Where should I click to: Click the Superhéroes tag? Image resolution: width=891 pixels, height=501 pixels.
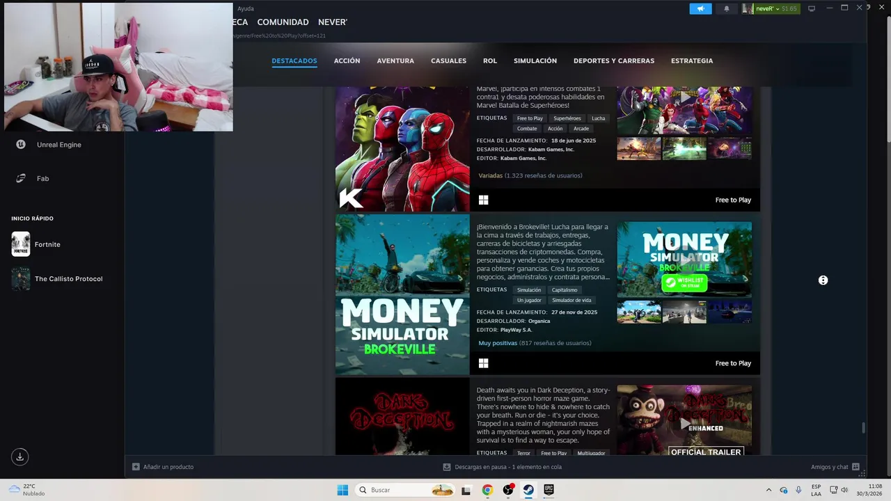tap(567, 118)
